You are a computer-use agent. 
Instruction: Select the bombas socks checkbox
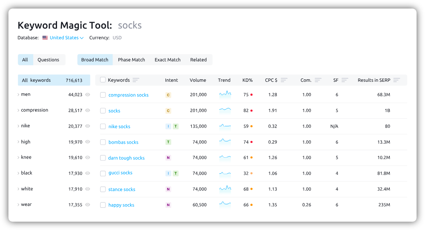pyautogui.click(x=103, y=142)
